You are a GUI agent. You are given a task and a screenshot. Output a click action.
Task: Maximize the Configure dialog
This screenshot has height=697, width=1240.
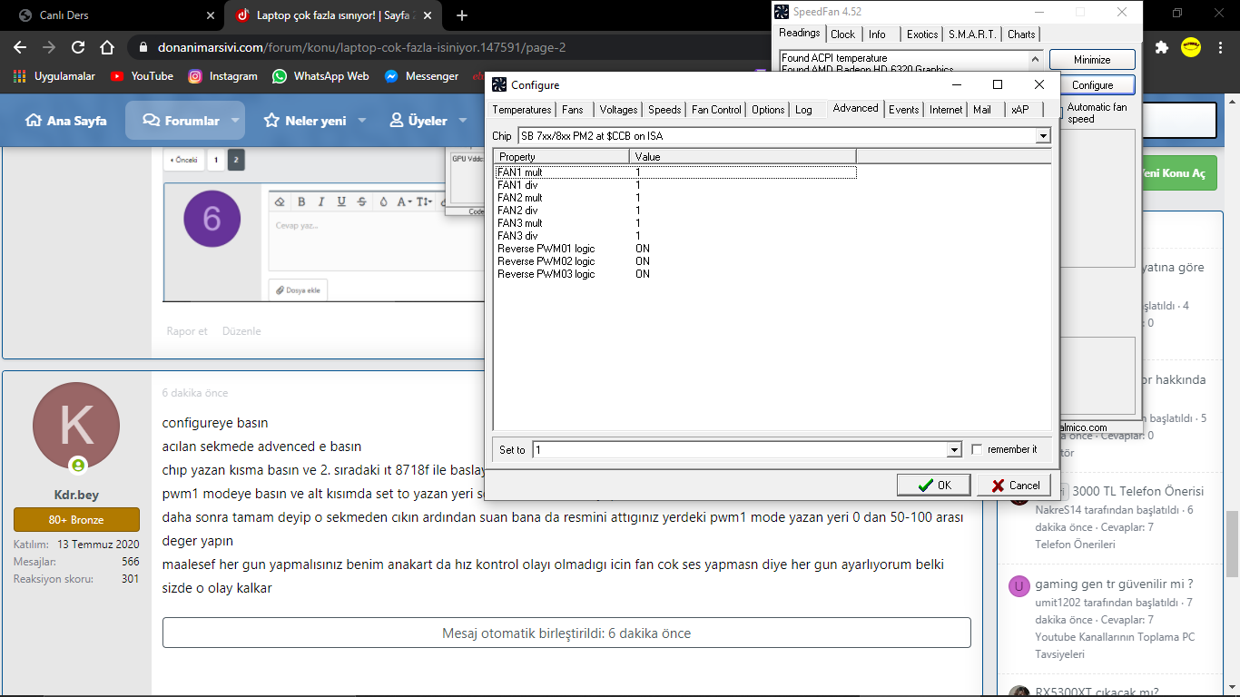pyautogui.click(x=998, y=84)
